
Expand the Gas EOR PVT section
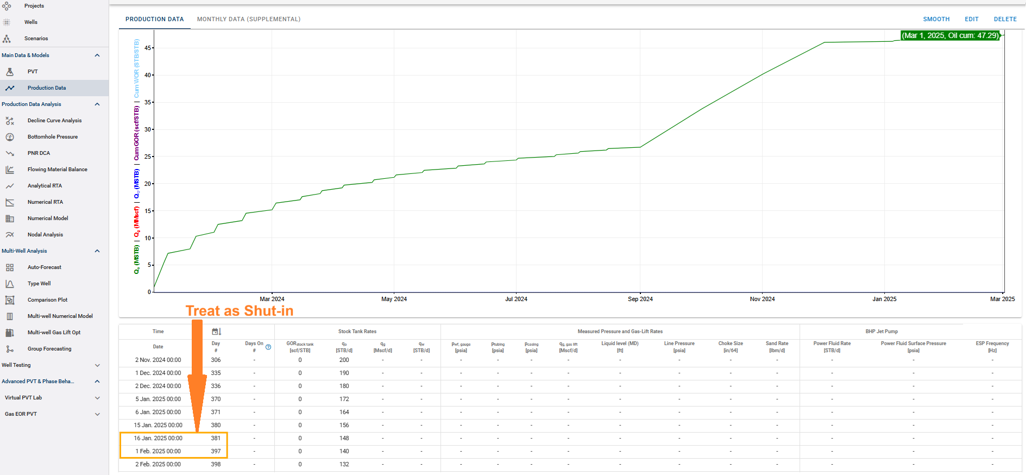point(97,414)
